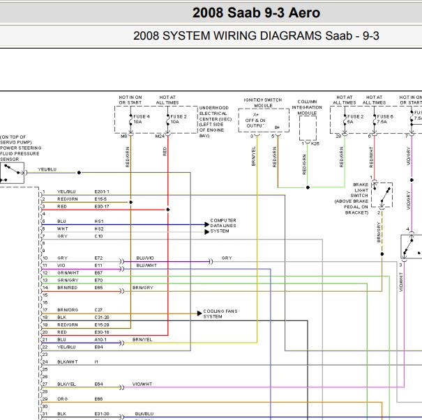Image resolution: width=422 pixels, height=420 pixels.
Task: Select the "A10-1" circuit code
Action: pos(100,340)
